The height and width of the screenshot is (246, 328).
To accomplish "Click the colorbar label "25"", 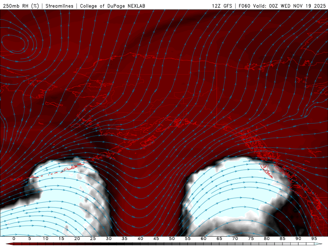I will [x=93, y=239].
